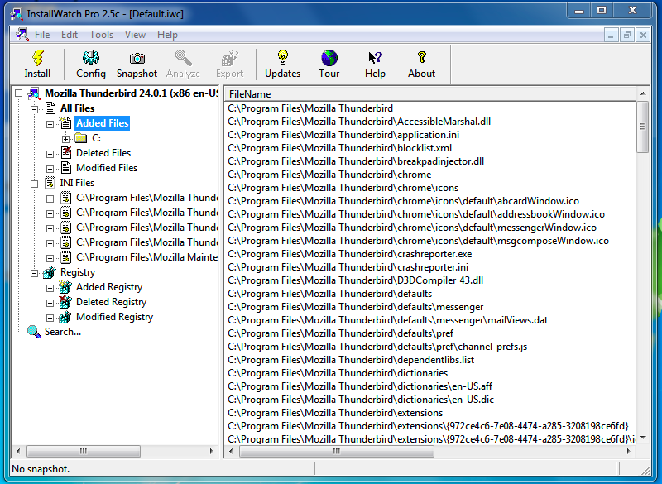The width and height of the screenshot is (662, 484).
Task: Open the View menu
Action: point(135,35)
